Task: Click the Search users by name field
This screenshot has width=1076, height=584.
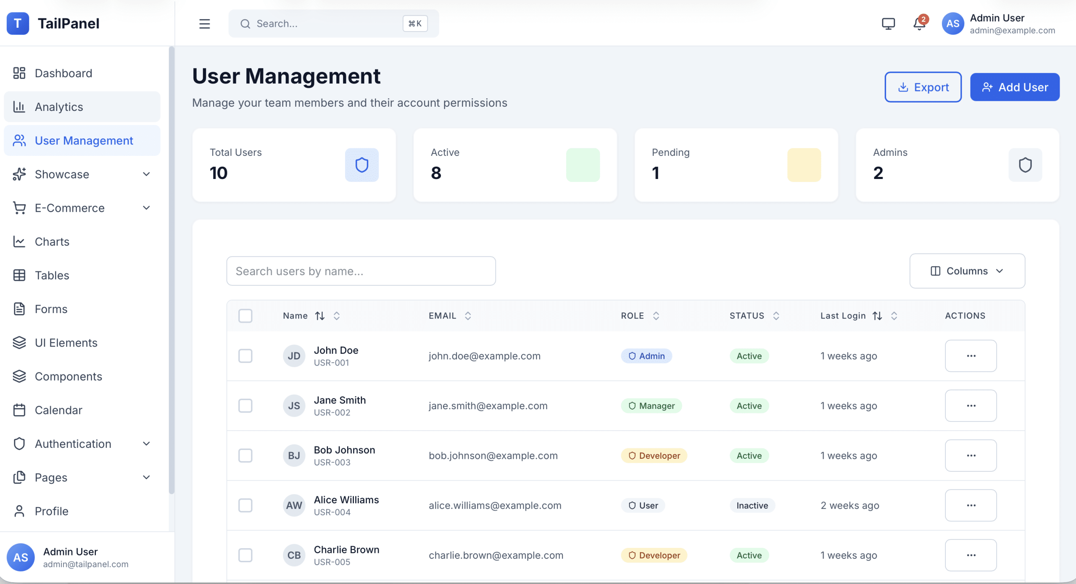Action: click(361, 271)
